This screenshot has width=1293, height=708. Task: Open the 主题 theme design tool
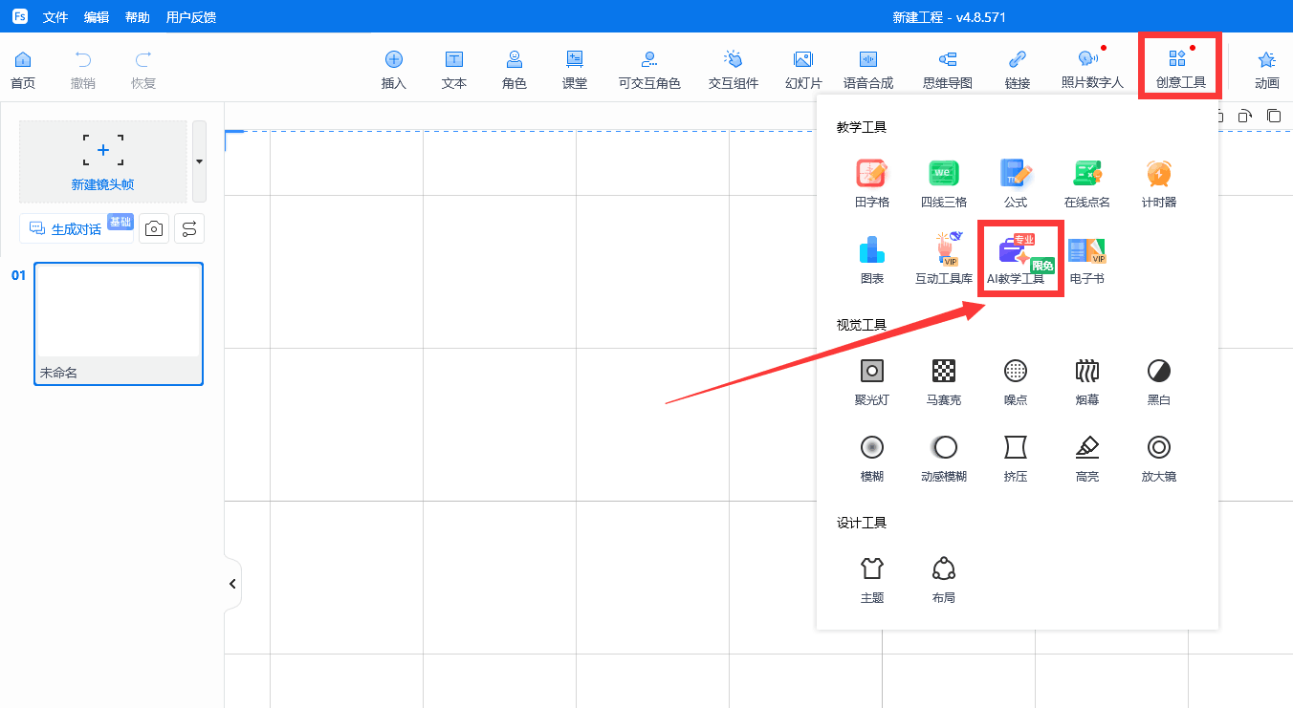(x=871, y=569)
